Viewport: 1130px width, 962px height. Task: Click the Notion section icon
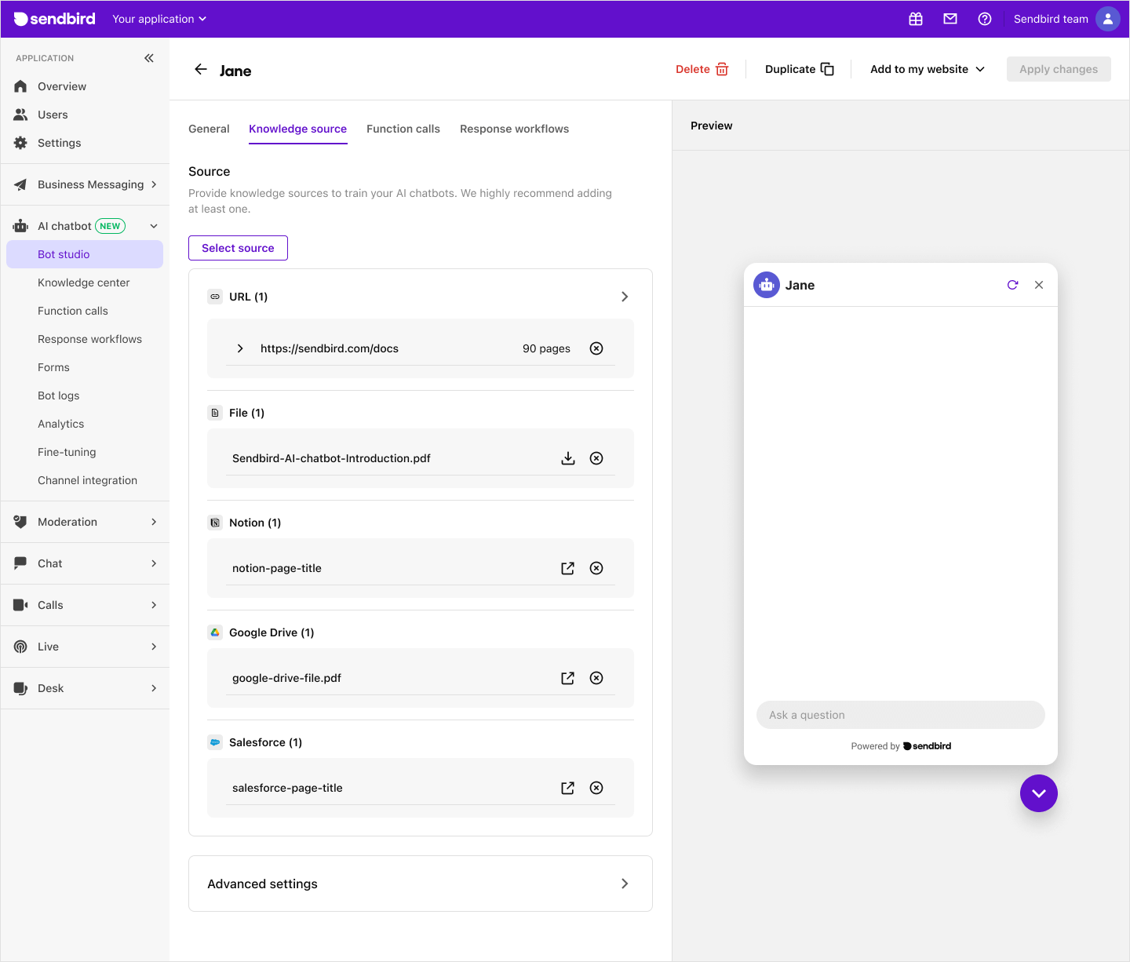coord(215,523)
